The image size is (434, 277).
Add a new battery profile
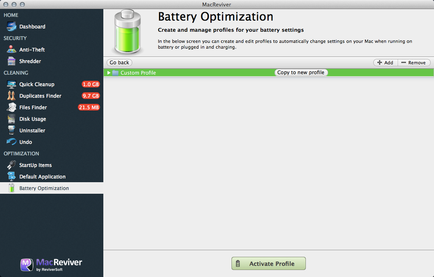click(x=385, y=63)
